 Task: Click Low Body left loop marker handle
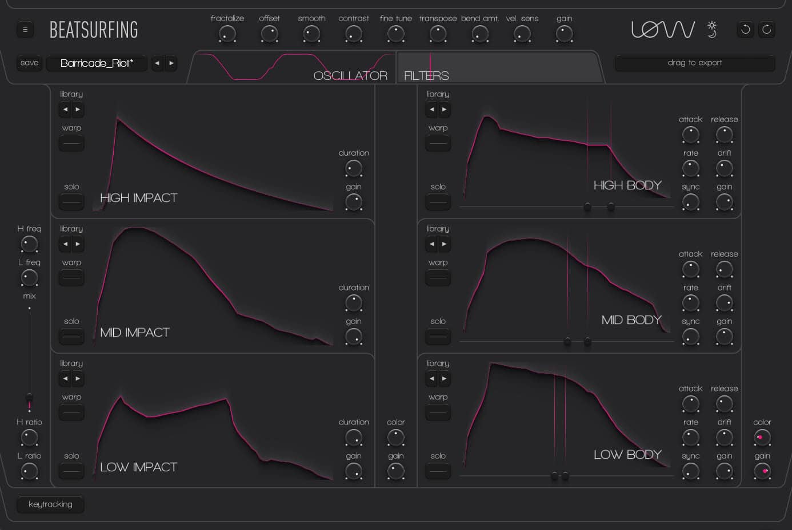pos(554,476)
